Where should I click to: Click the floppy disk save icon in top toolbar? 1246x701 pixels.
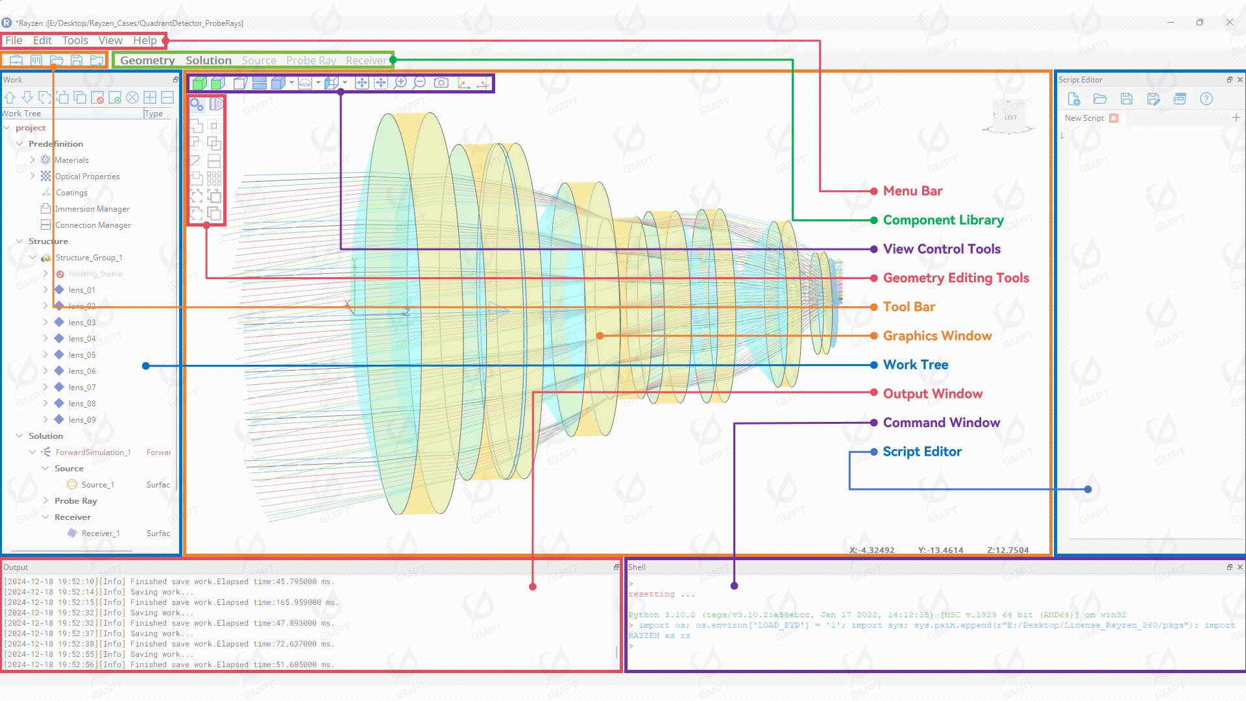pyautogui.click(x=77, y=60)
